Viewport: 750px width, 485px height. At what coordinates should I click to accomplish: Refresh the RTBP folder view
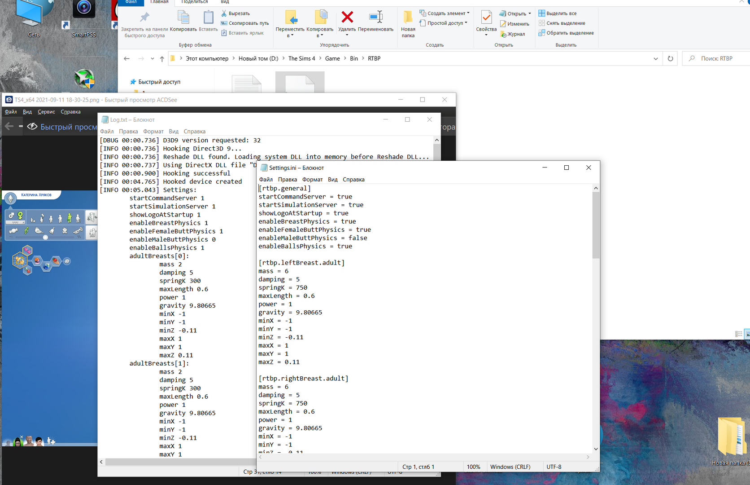670,58
